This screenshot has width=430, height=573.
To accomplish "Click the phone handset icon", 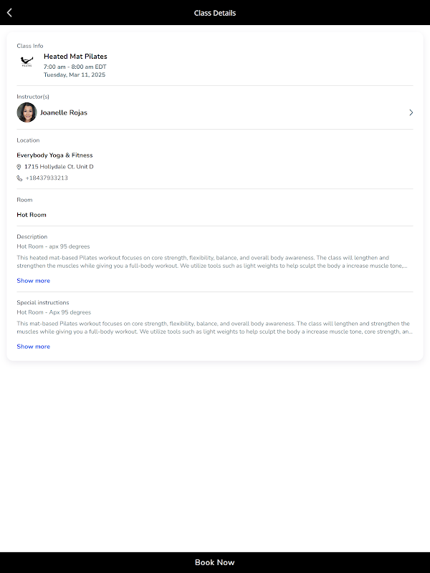I will point(19,178).
